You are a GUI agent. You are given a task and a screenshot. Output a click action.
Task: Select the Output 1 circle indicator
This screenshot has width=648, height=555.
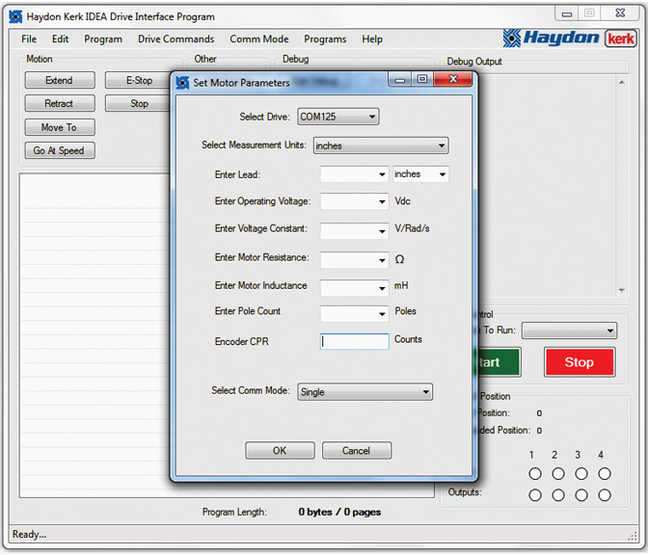pos(535,495)
